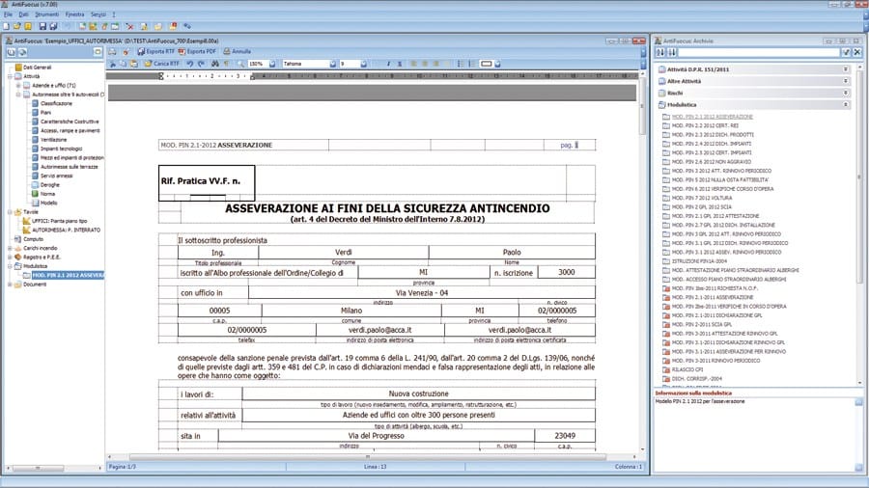Open the Strumenti menu
This screenshot has width=869, height=488.
tap(48, 15)
